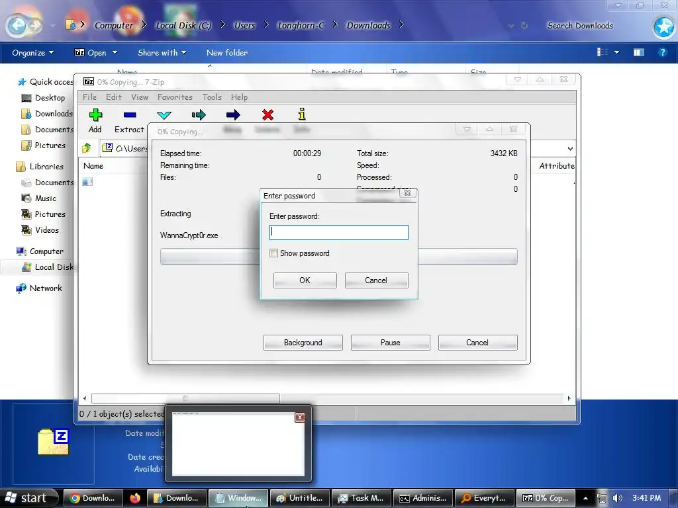
Task: Cancel the copying operation
Action: [478, 343]
